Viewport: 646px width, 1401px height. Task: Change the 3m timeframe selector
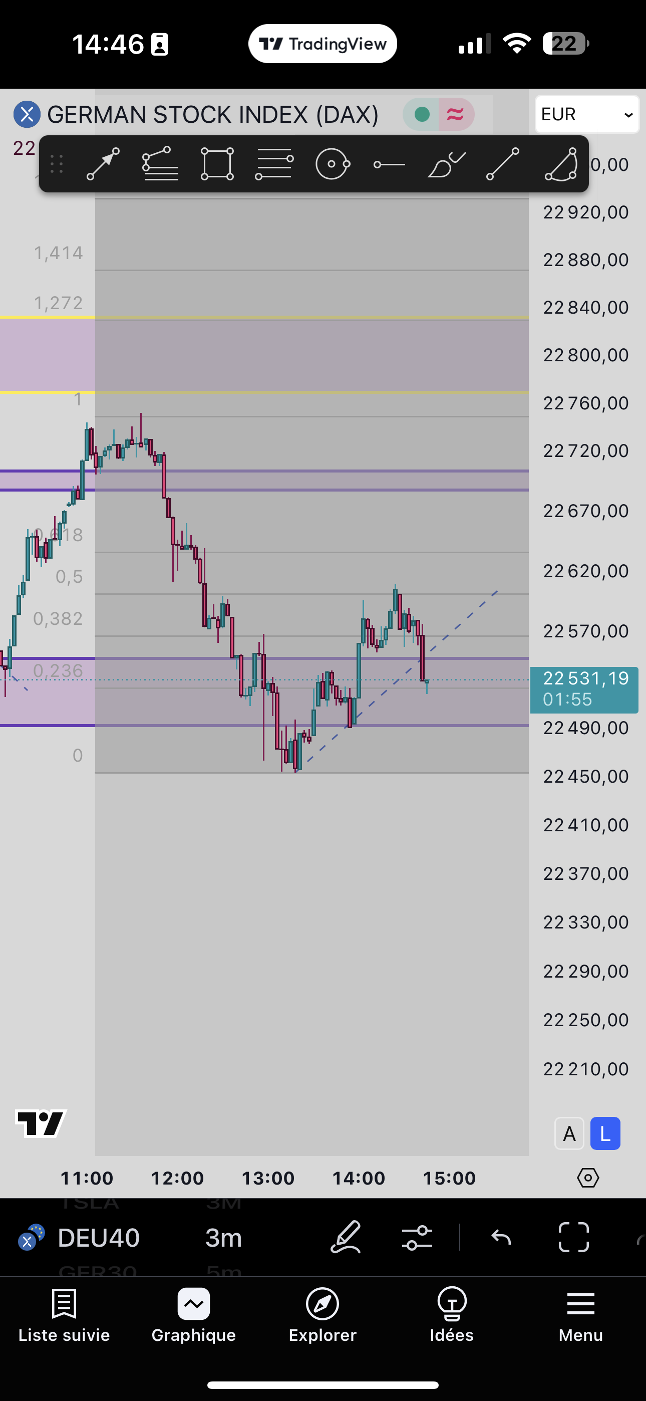coord(223,1237)
